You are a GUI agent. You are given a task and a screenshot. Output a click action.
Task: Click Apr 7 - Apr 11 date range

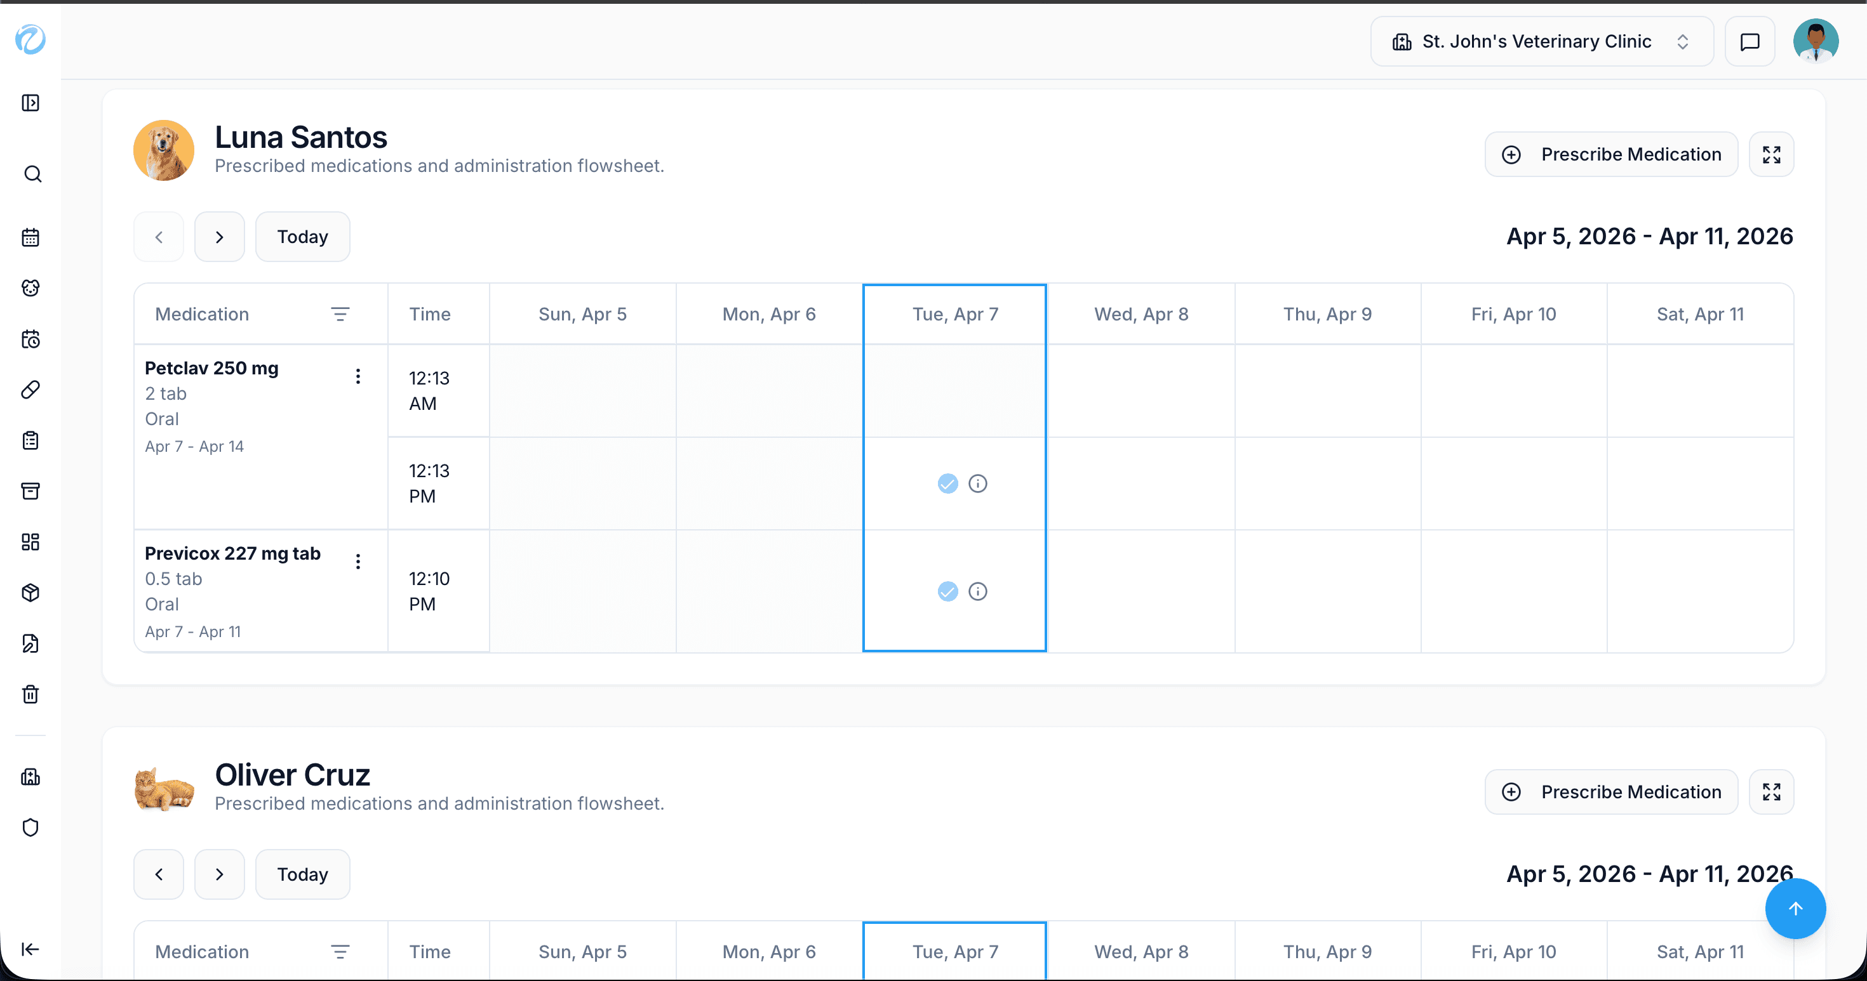tap(193, 631)
